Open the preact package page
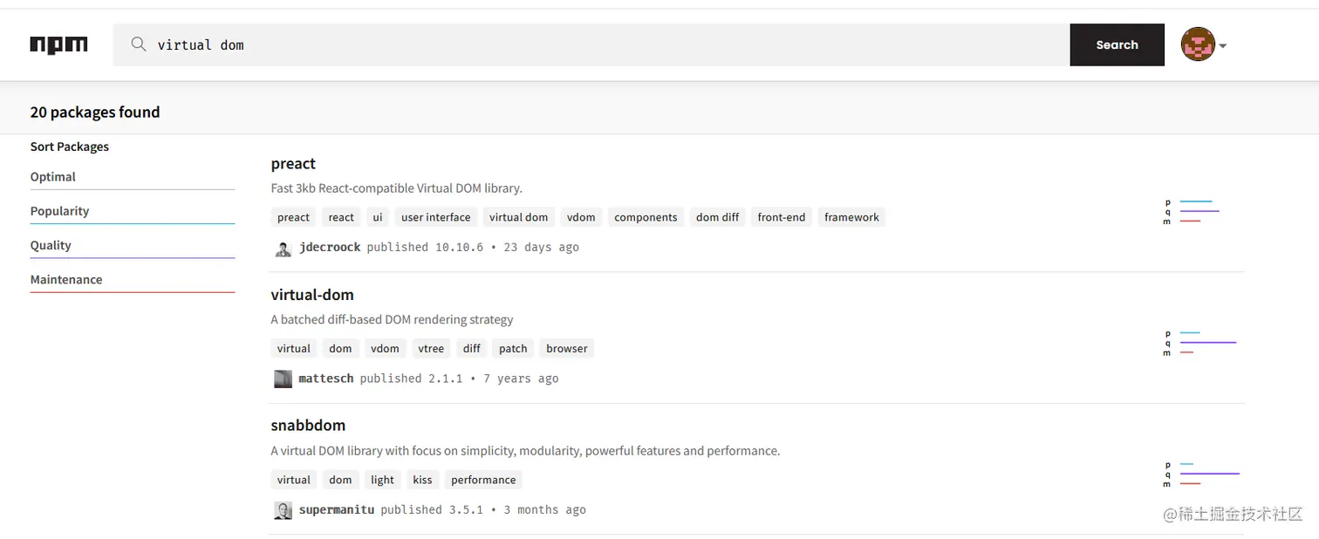 point(293,164)
